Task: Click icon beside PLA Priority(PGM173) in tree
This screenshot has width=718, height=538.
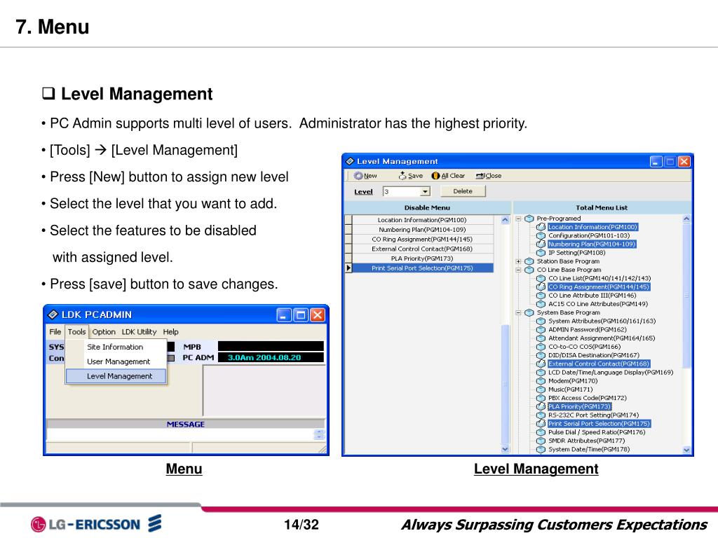Action: tap(541, 406)
